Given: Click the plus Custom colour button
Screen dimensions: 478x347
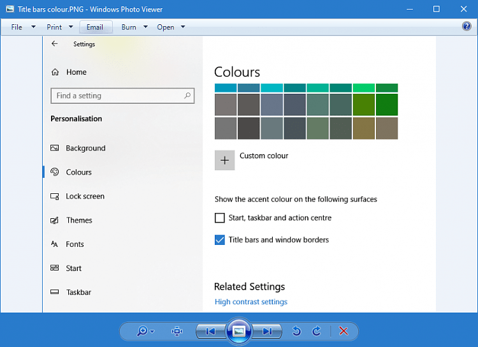Looking at the screenshot, I should [x=225, y=160].
